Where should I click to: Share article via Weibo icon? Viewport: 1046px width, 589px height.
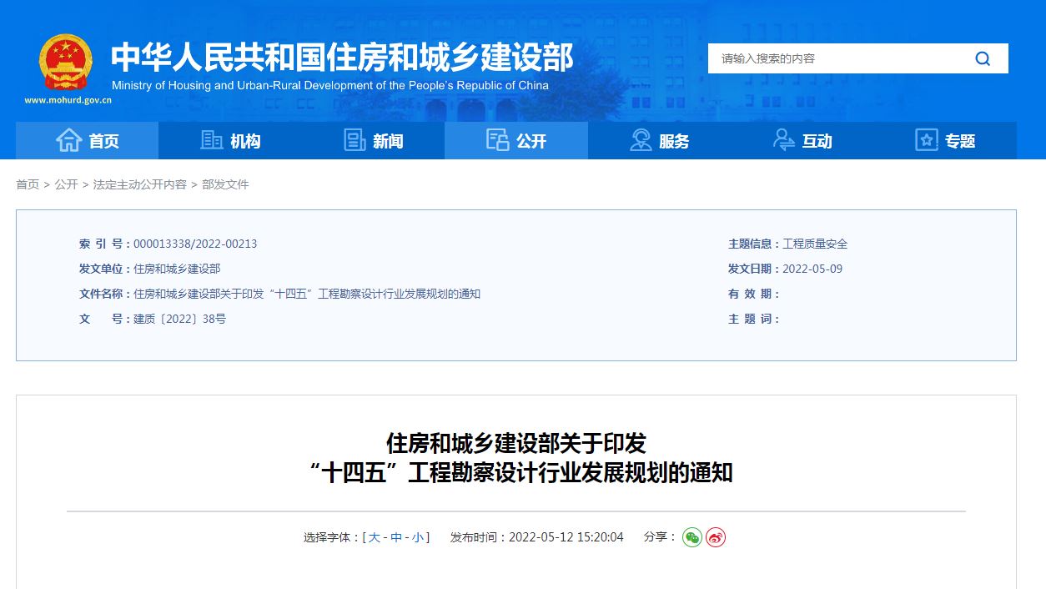pos(716,537)
